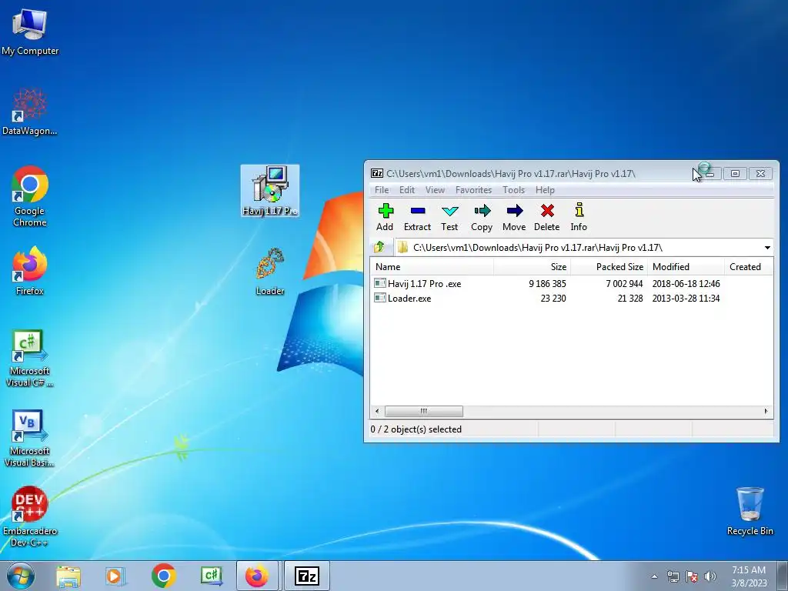Sort by the Created column header
788x591 pixels.
tap(749, 267)
